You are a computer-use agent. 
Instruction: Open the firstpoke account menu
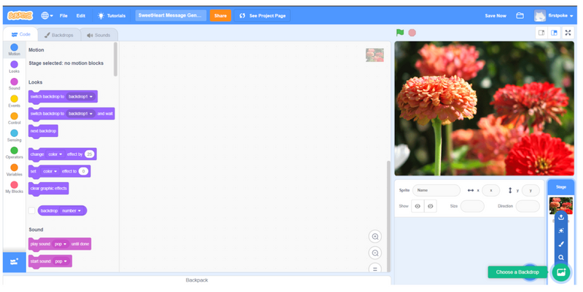554,15
